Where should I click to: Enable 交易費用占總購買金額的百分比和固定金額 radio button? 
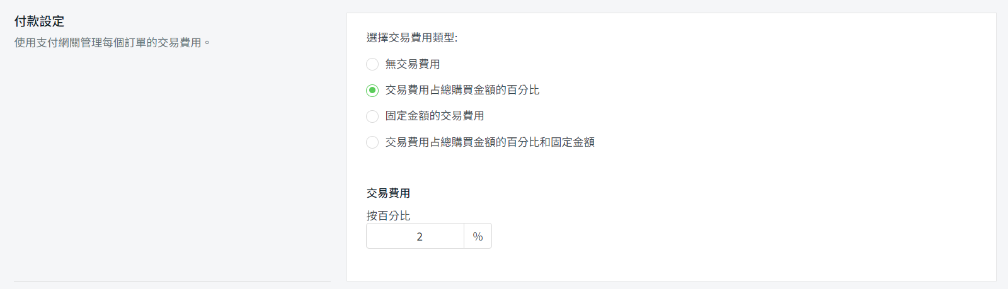pos(372,142)
